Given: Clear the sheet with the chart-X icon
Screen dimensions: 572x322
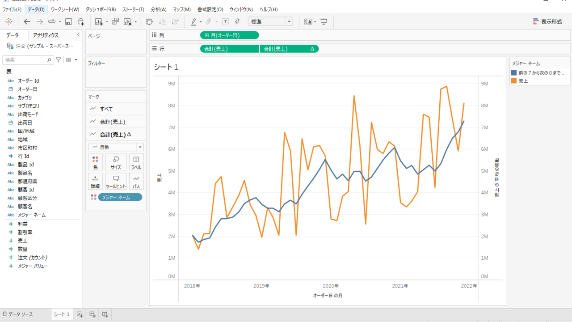Looking at the screenshot, I should [127, 21].
